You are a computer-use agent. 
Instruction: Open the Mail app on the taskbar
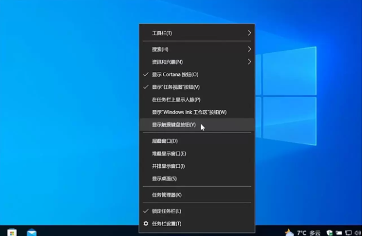32,232
